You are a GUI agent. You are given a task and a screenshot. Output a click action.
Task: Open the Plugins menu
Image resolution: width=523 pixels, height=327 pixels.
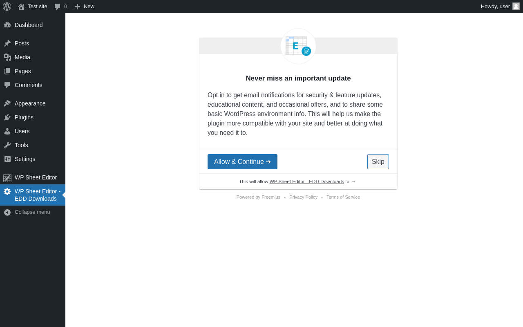[33, 117]
